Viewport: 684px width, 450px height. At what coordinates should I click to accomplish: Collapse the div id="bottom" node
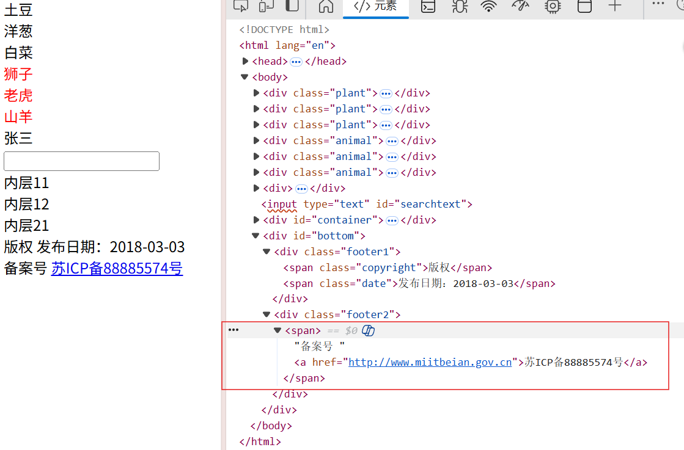pyautogui.click(x=256, y=236)
